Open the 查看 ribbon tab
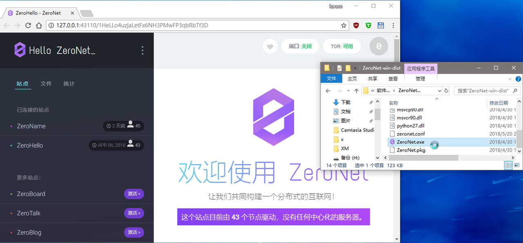 tap(393, 79)
